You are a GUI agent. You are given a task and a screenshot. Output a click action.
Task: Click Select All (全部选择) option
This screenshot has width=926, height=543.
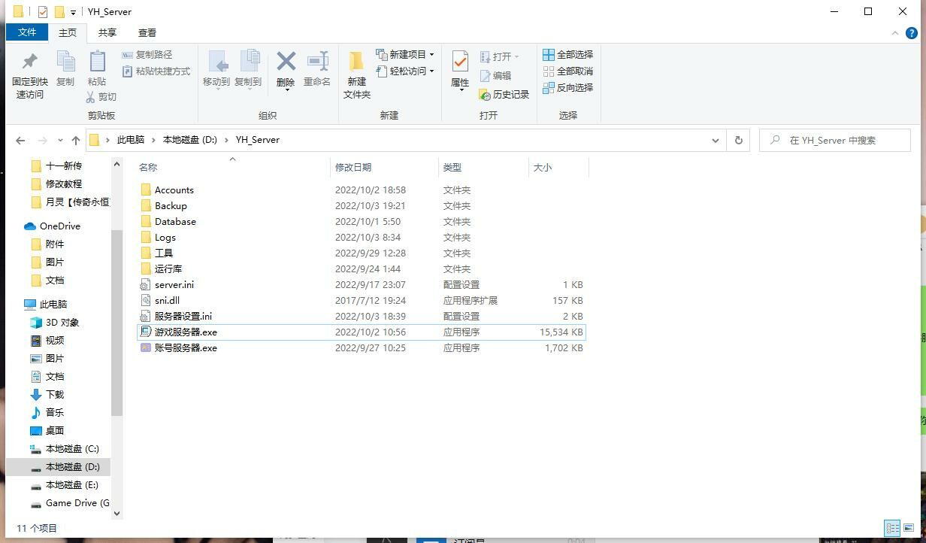tap(568, 55)
